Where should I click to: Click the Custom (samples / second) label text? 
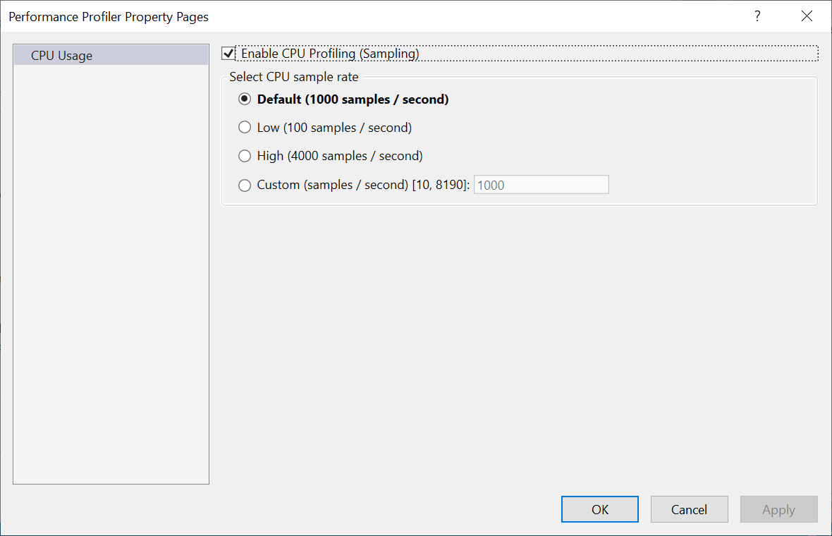pos(363,185)
